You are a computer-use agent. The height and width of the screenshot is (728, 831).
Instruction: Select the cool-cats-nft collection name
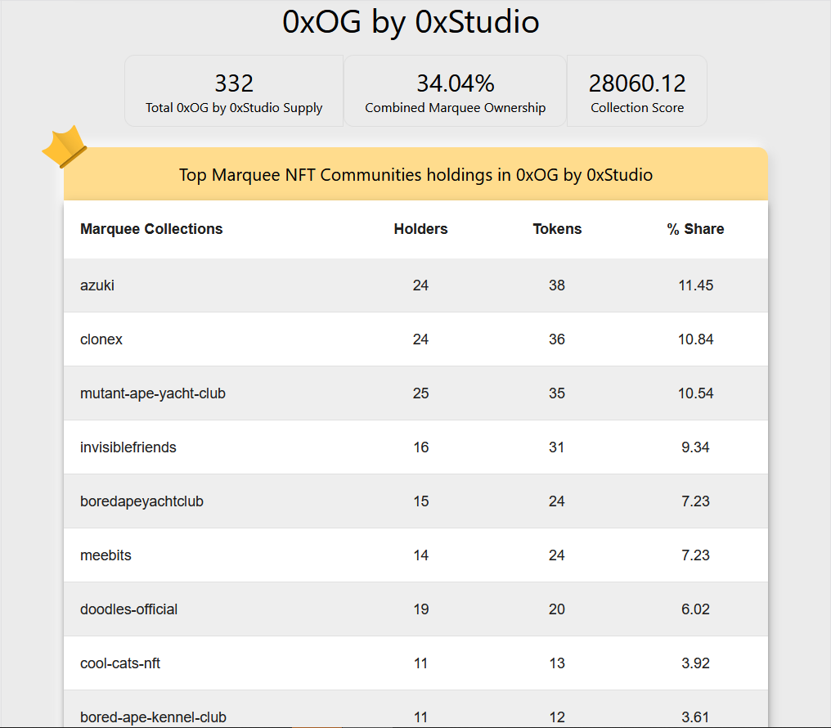pyautogui.click(x=120, y=664)
